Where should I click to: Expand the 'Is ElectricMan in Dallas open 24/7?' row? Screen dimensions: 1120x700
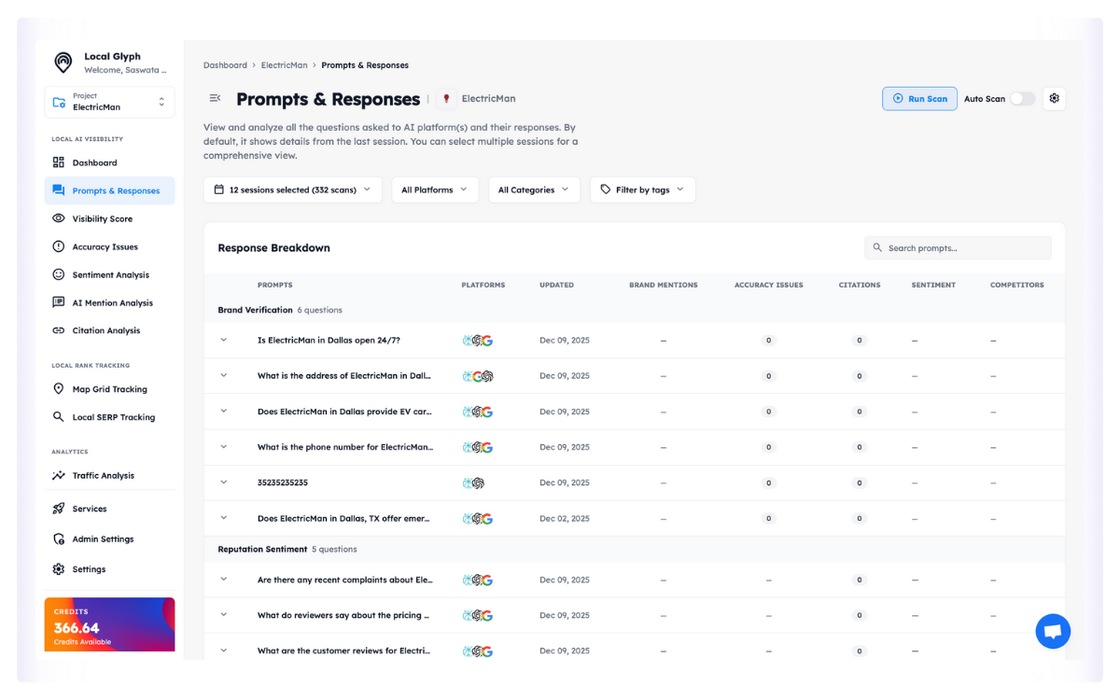click(224, 340)
